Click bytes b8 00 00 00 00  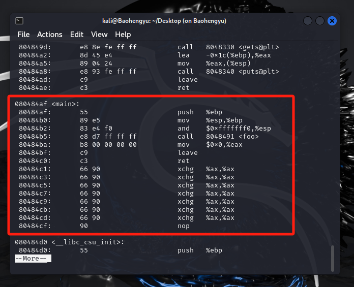point(108,144)
